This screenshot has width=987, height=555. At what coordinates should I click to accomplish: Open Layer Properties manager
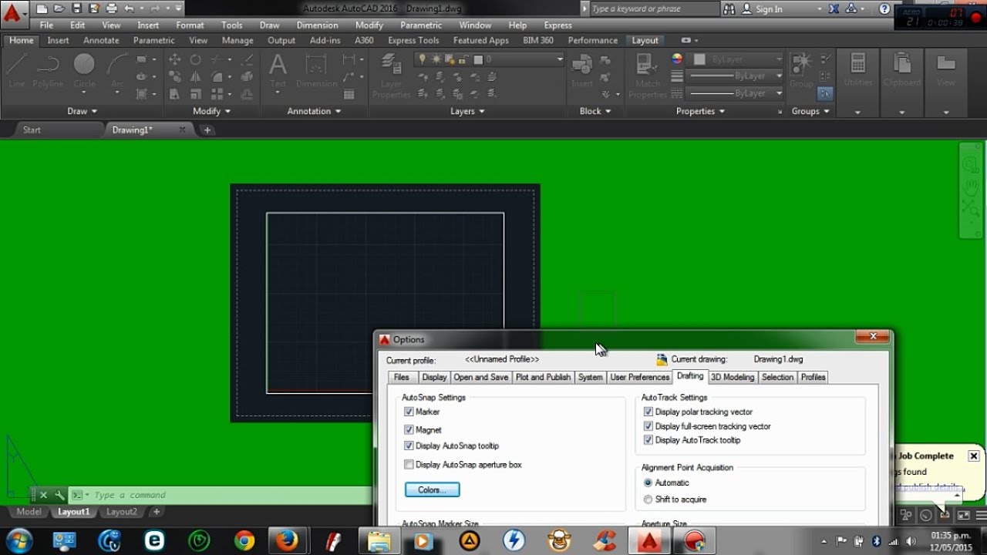pyautogui.click(x=391, y=75)
